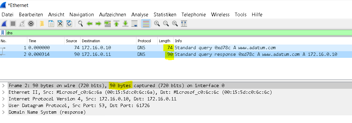Click the time value 0.000314

[39, 54]
